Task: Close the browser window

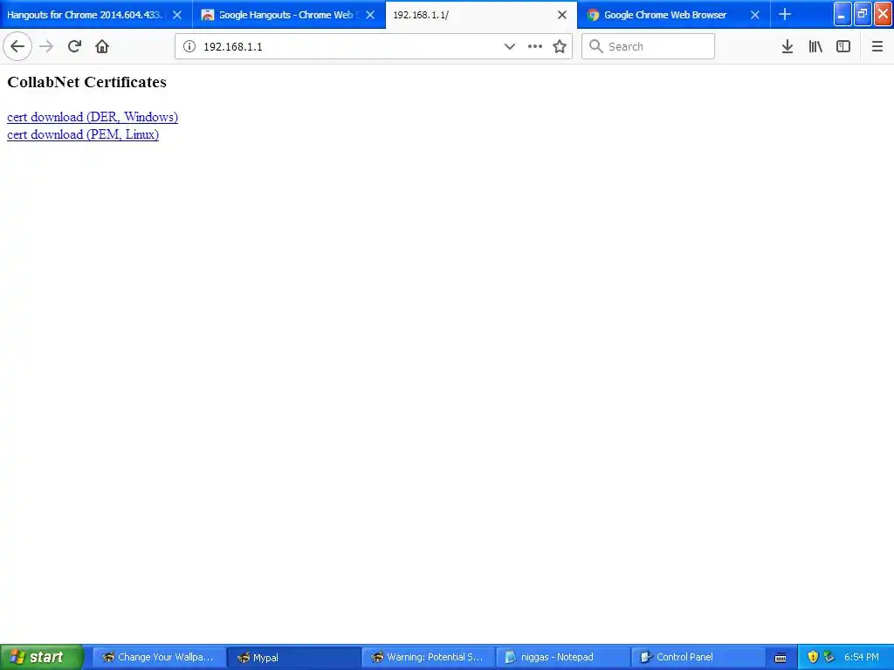Action: (x=883, y=14)
